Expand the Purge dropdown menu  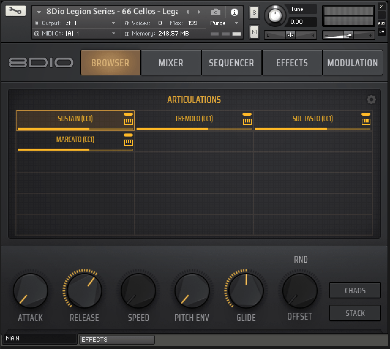click(236, 23)
